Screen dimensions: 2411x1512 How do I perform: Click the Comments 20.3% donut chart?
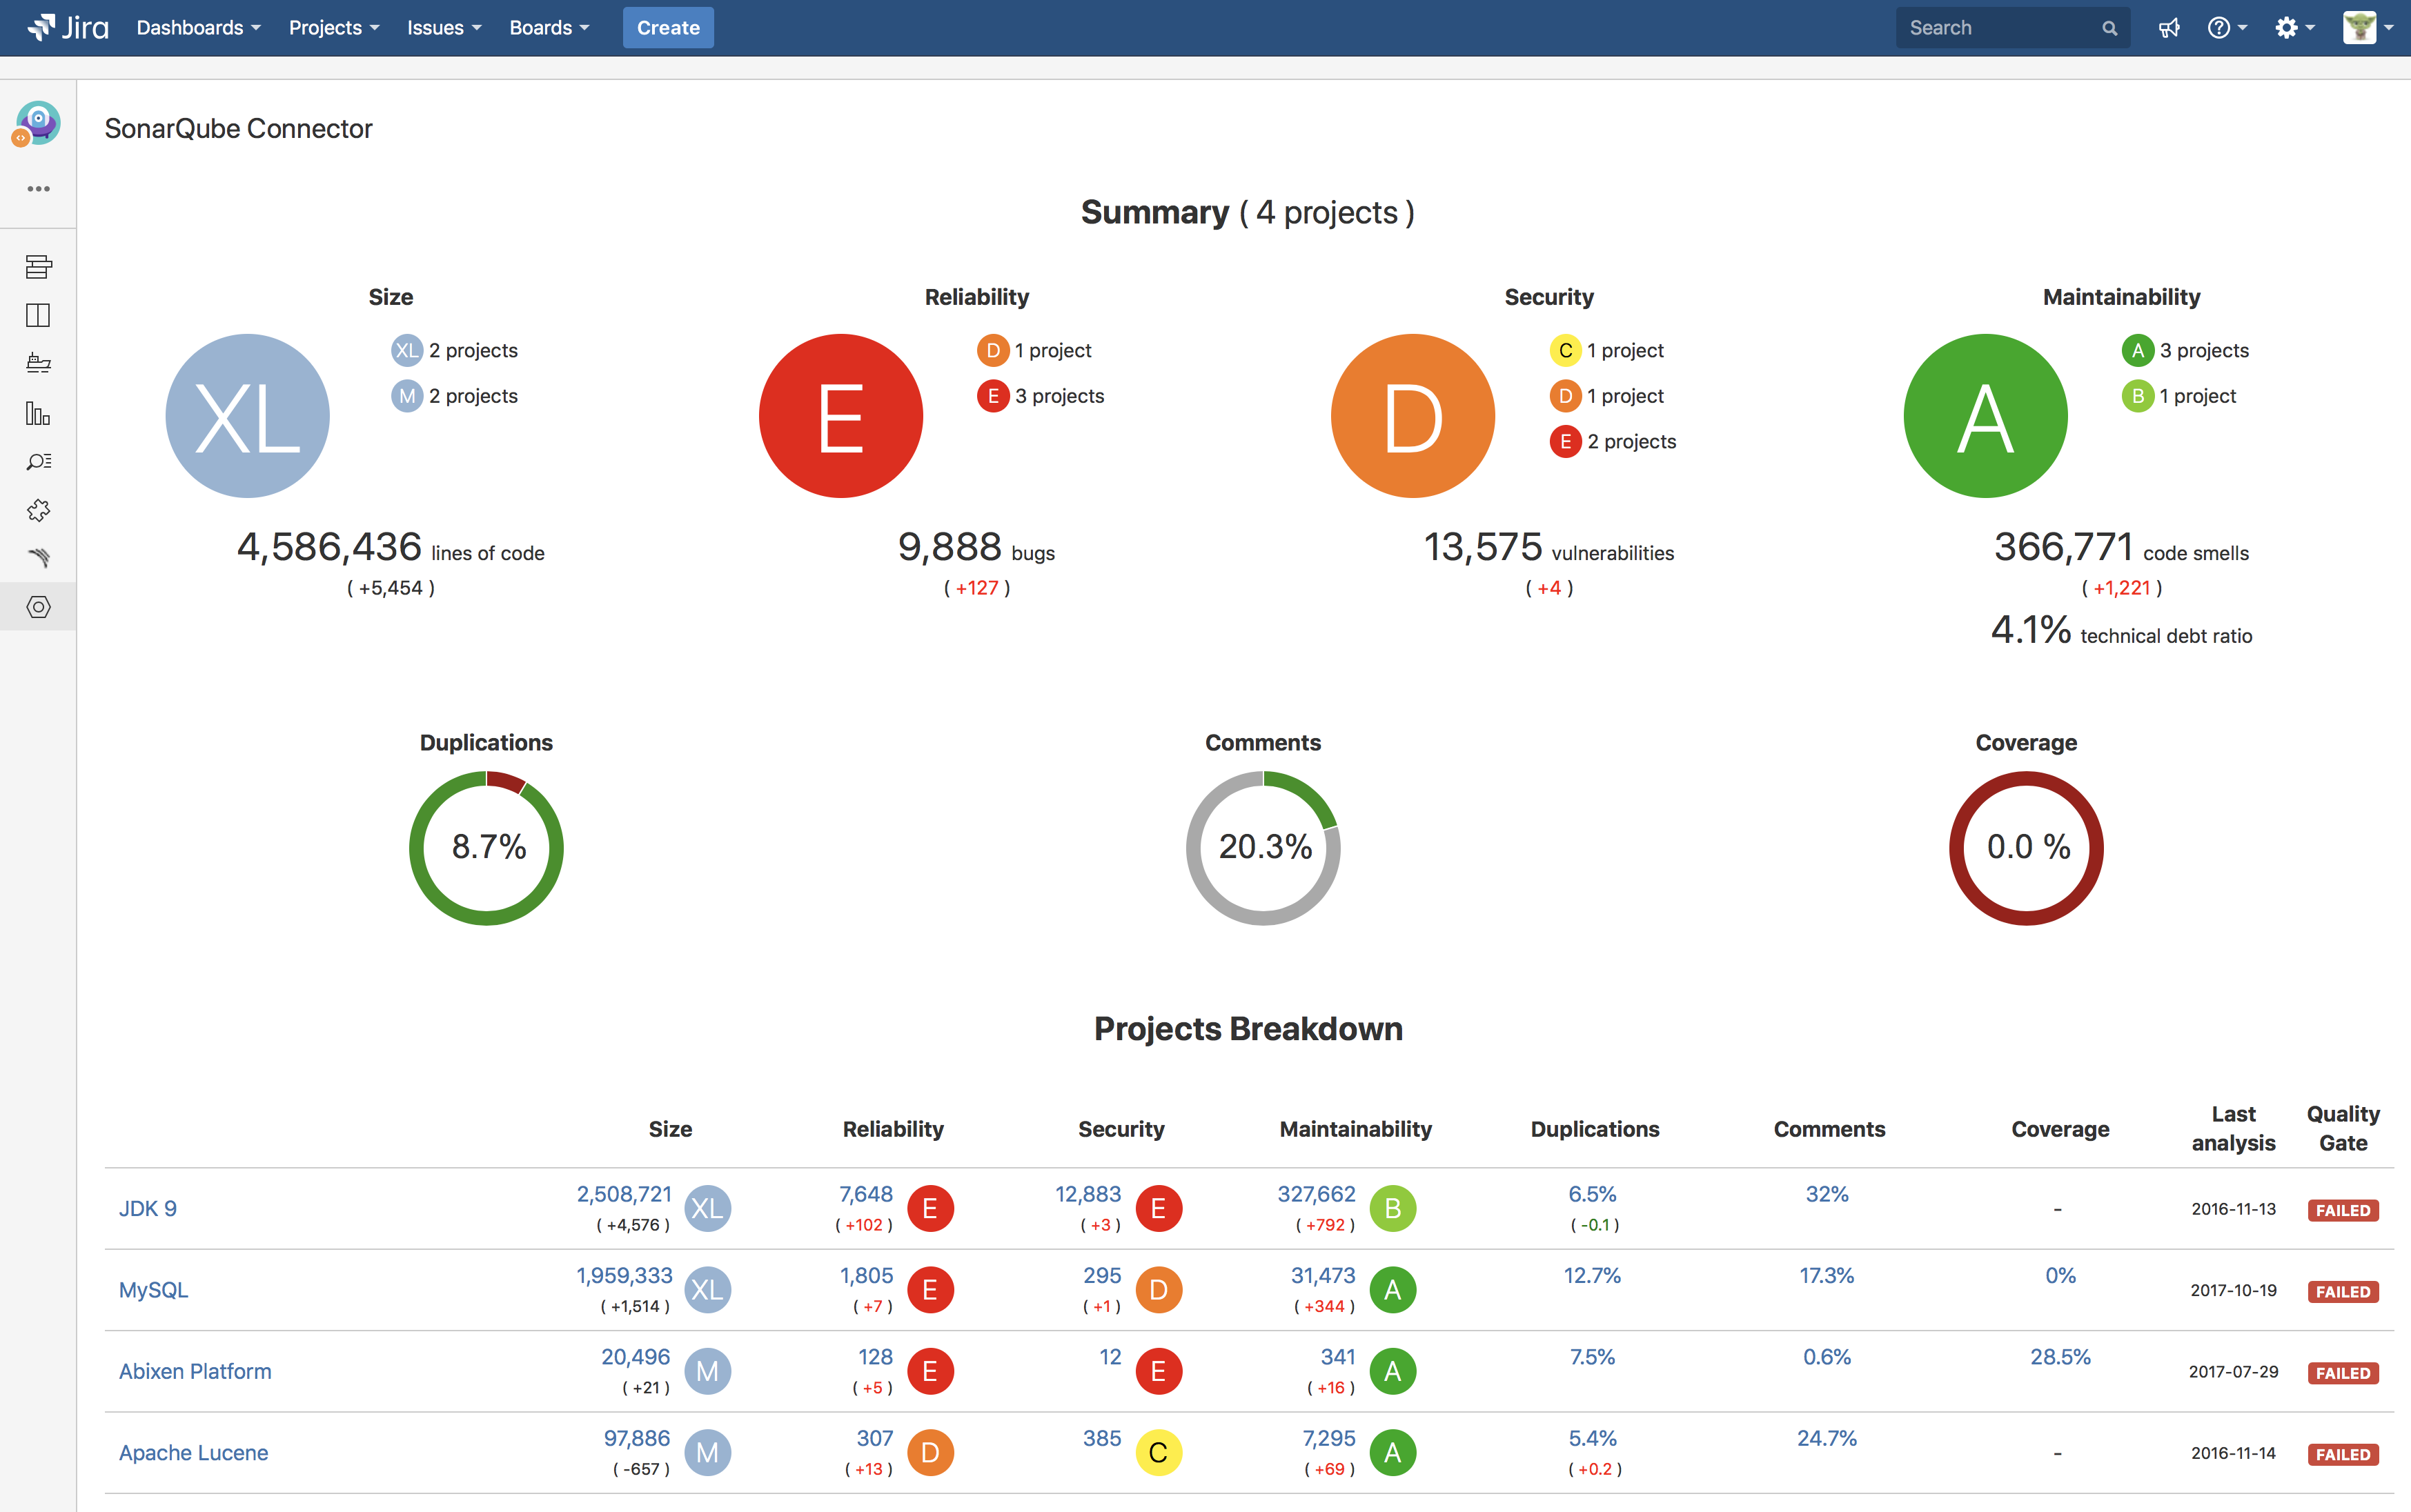(x=1263, y=848)
